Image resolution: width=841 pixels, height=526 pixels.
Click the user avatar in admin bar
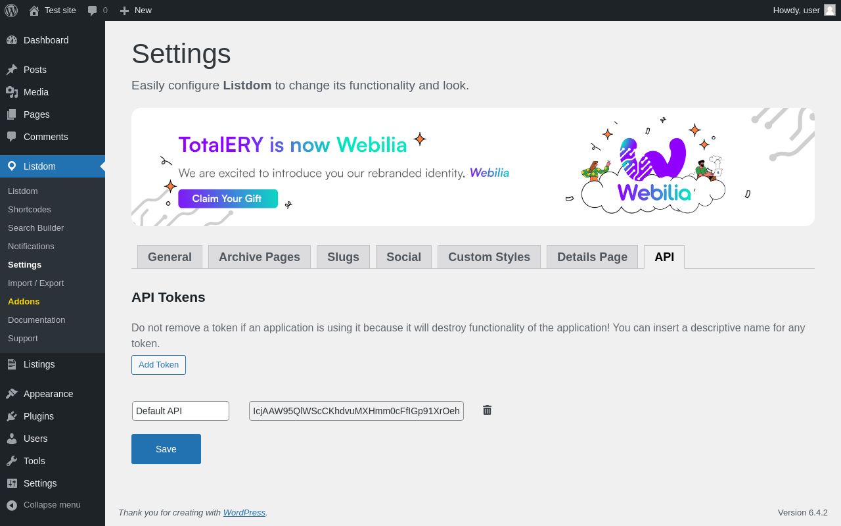pos(830,10)
